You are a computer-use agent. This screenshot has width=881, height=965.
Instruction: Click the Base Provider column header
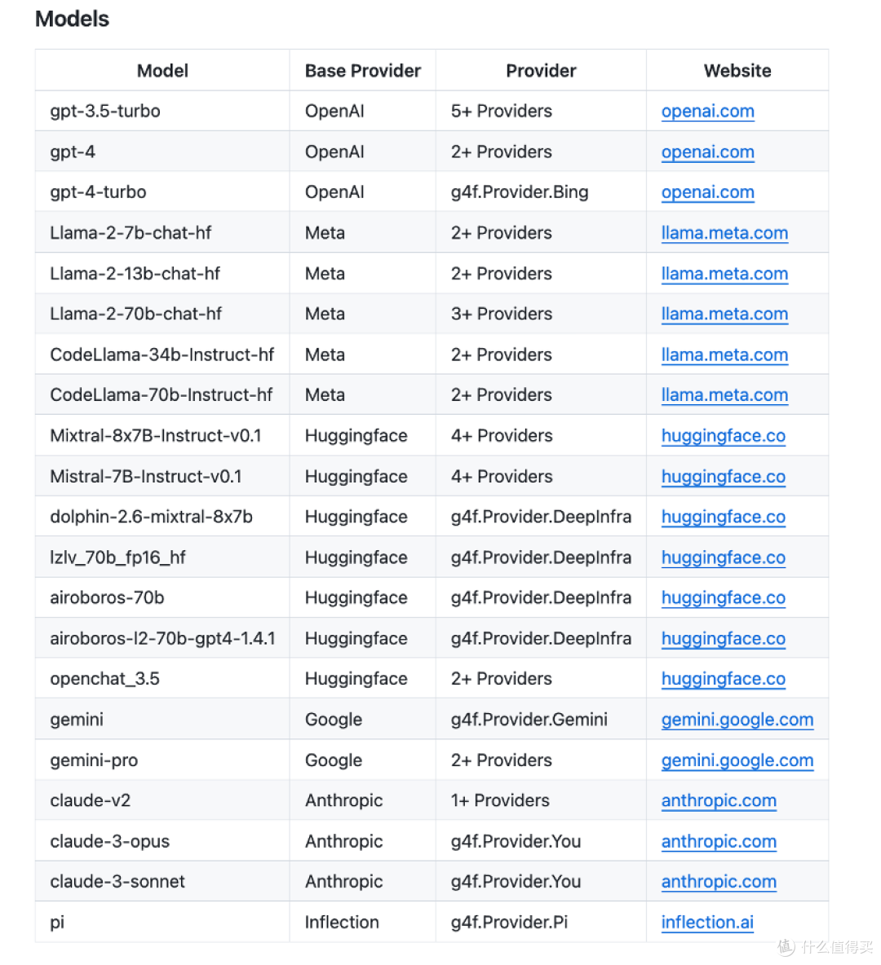363,71
